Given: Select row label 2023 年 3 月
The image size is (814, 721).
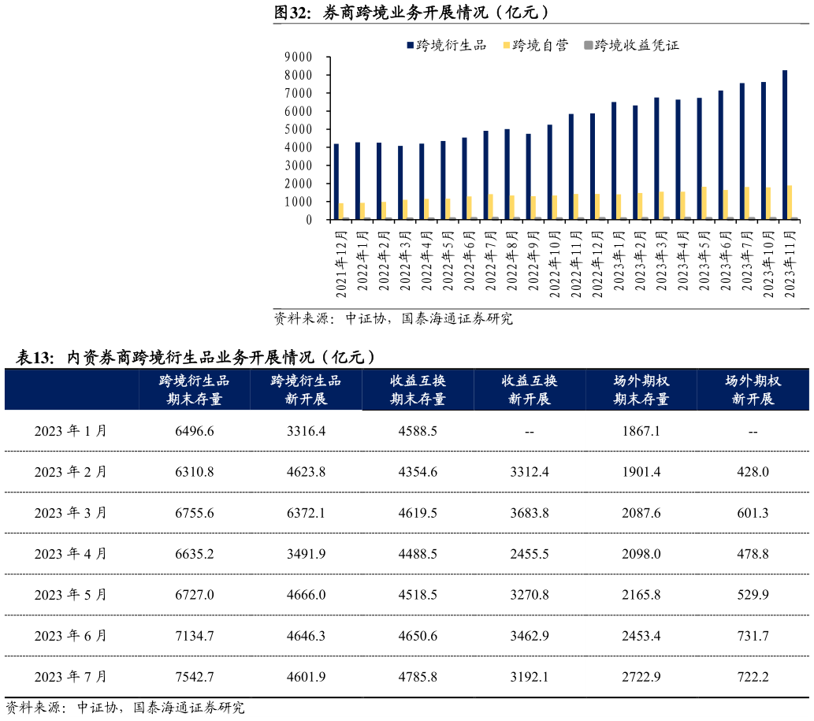Looking at the screenshot, I should coord(71,513).
